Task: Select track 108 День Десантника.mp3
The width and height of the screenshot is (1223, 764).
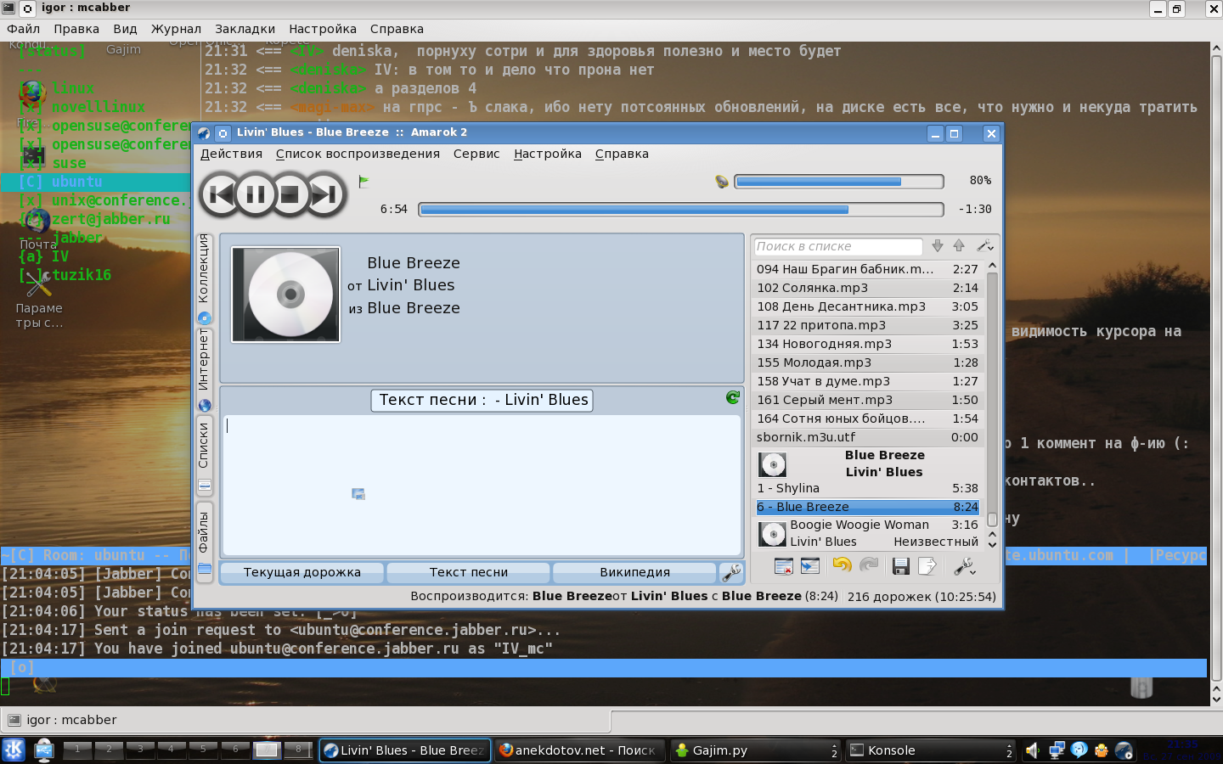Action: pyautogui.click(x=867, y=306)
